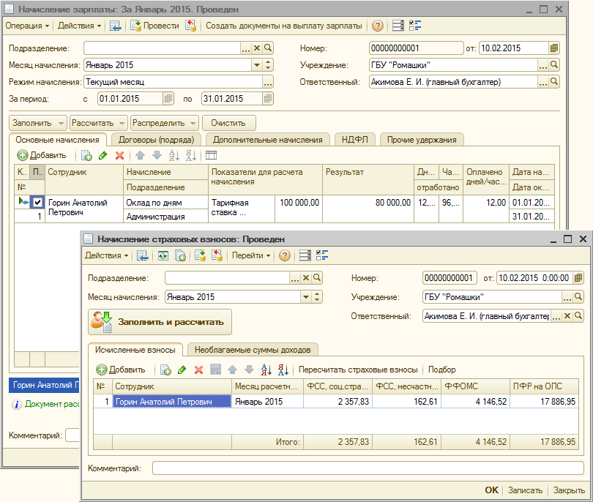This screenshot has height=502, width=593.
Task: Switch to the Необлагаемые суммы доходов tab
Action: click(253, 350)
